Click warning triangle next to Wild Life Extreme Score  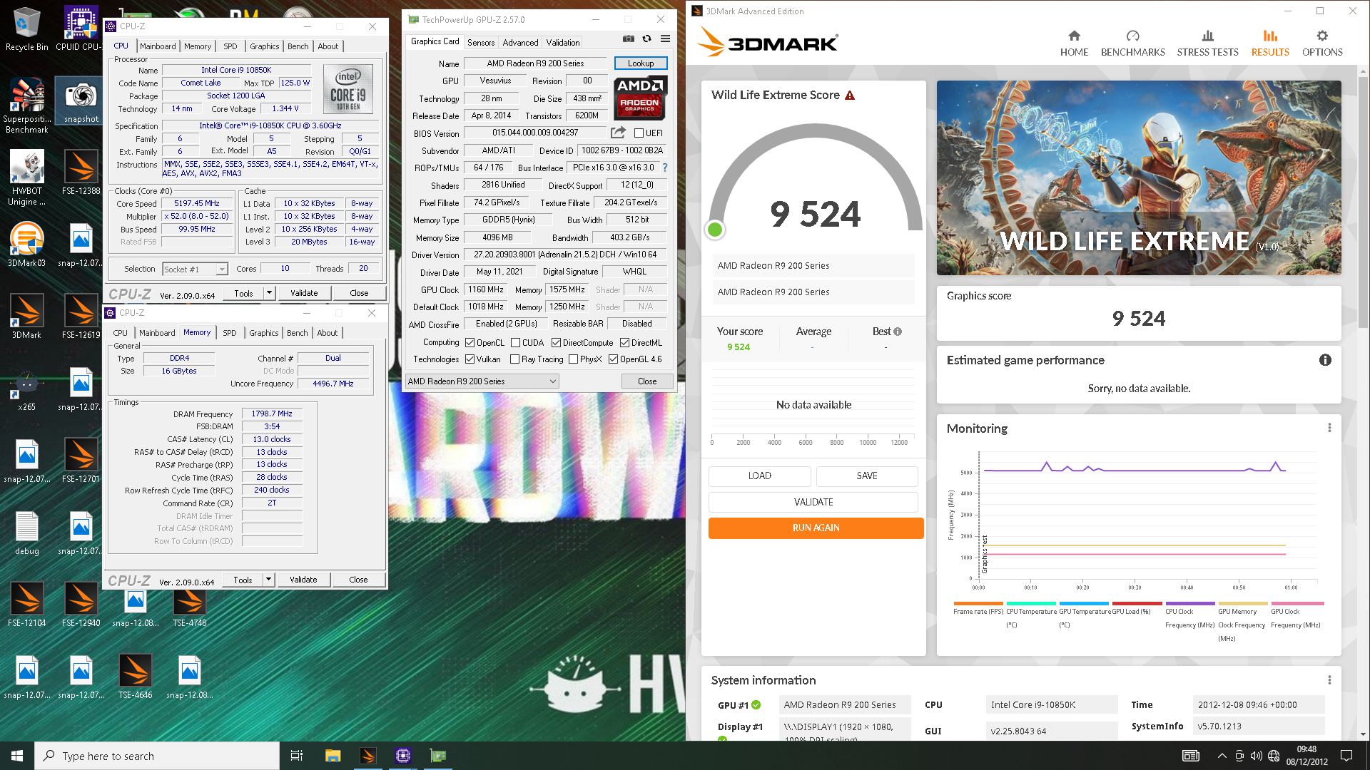coord(850,96)
